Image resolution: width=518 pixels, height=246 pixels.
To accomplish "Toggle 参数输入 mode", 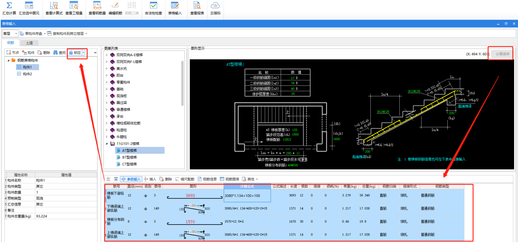I will [131, 179].
